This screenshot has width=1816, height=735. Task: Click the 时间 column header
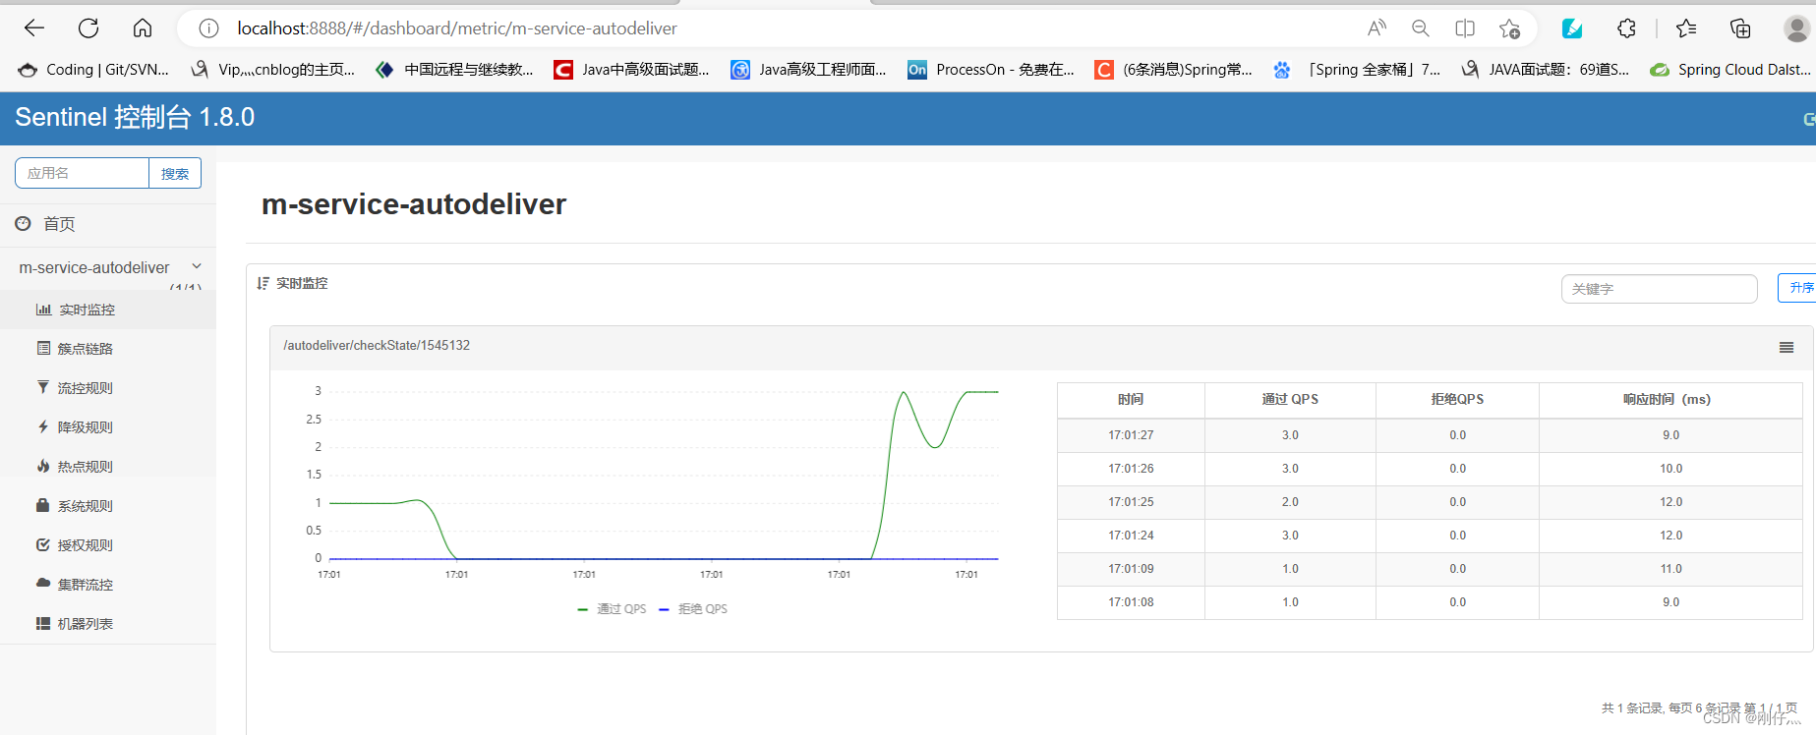(1131, 400)
